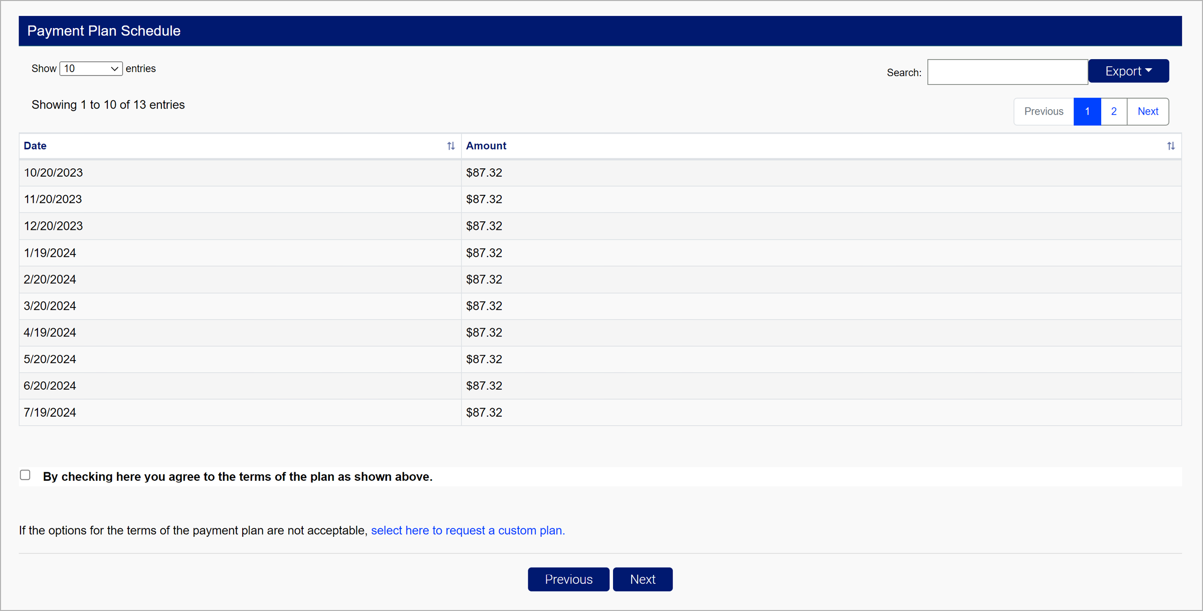Focus the Search input field

pos(1007,72)
